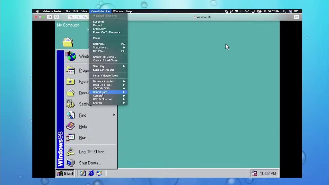Open the Wi-Fi menu bar icon
Screen dimensions: 329x185
pos(247,11)
